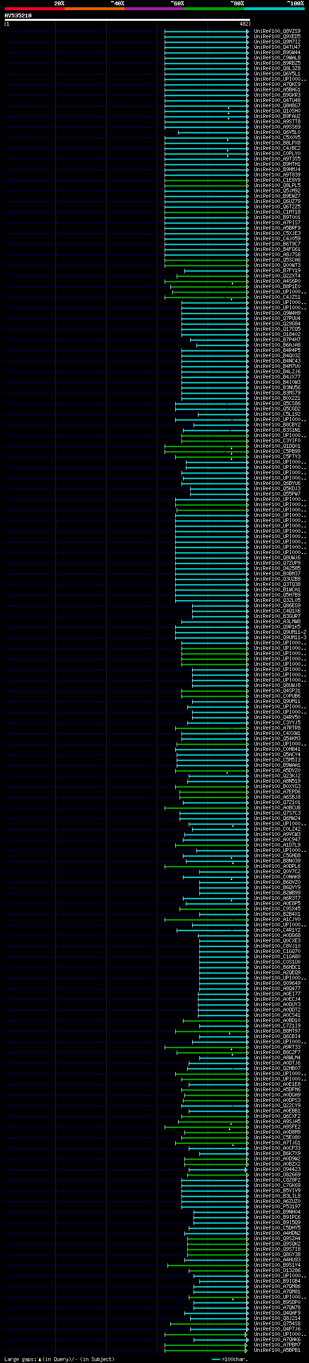Select the UniRef100_B3NU56 label

coord(277,387)
